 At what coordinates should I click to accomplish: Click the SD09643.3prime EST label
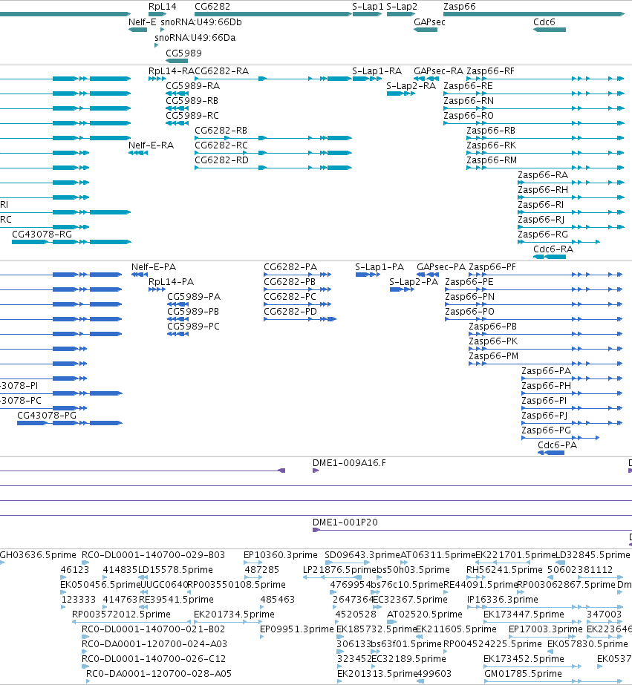(x=362, y=555)
